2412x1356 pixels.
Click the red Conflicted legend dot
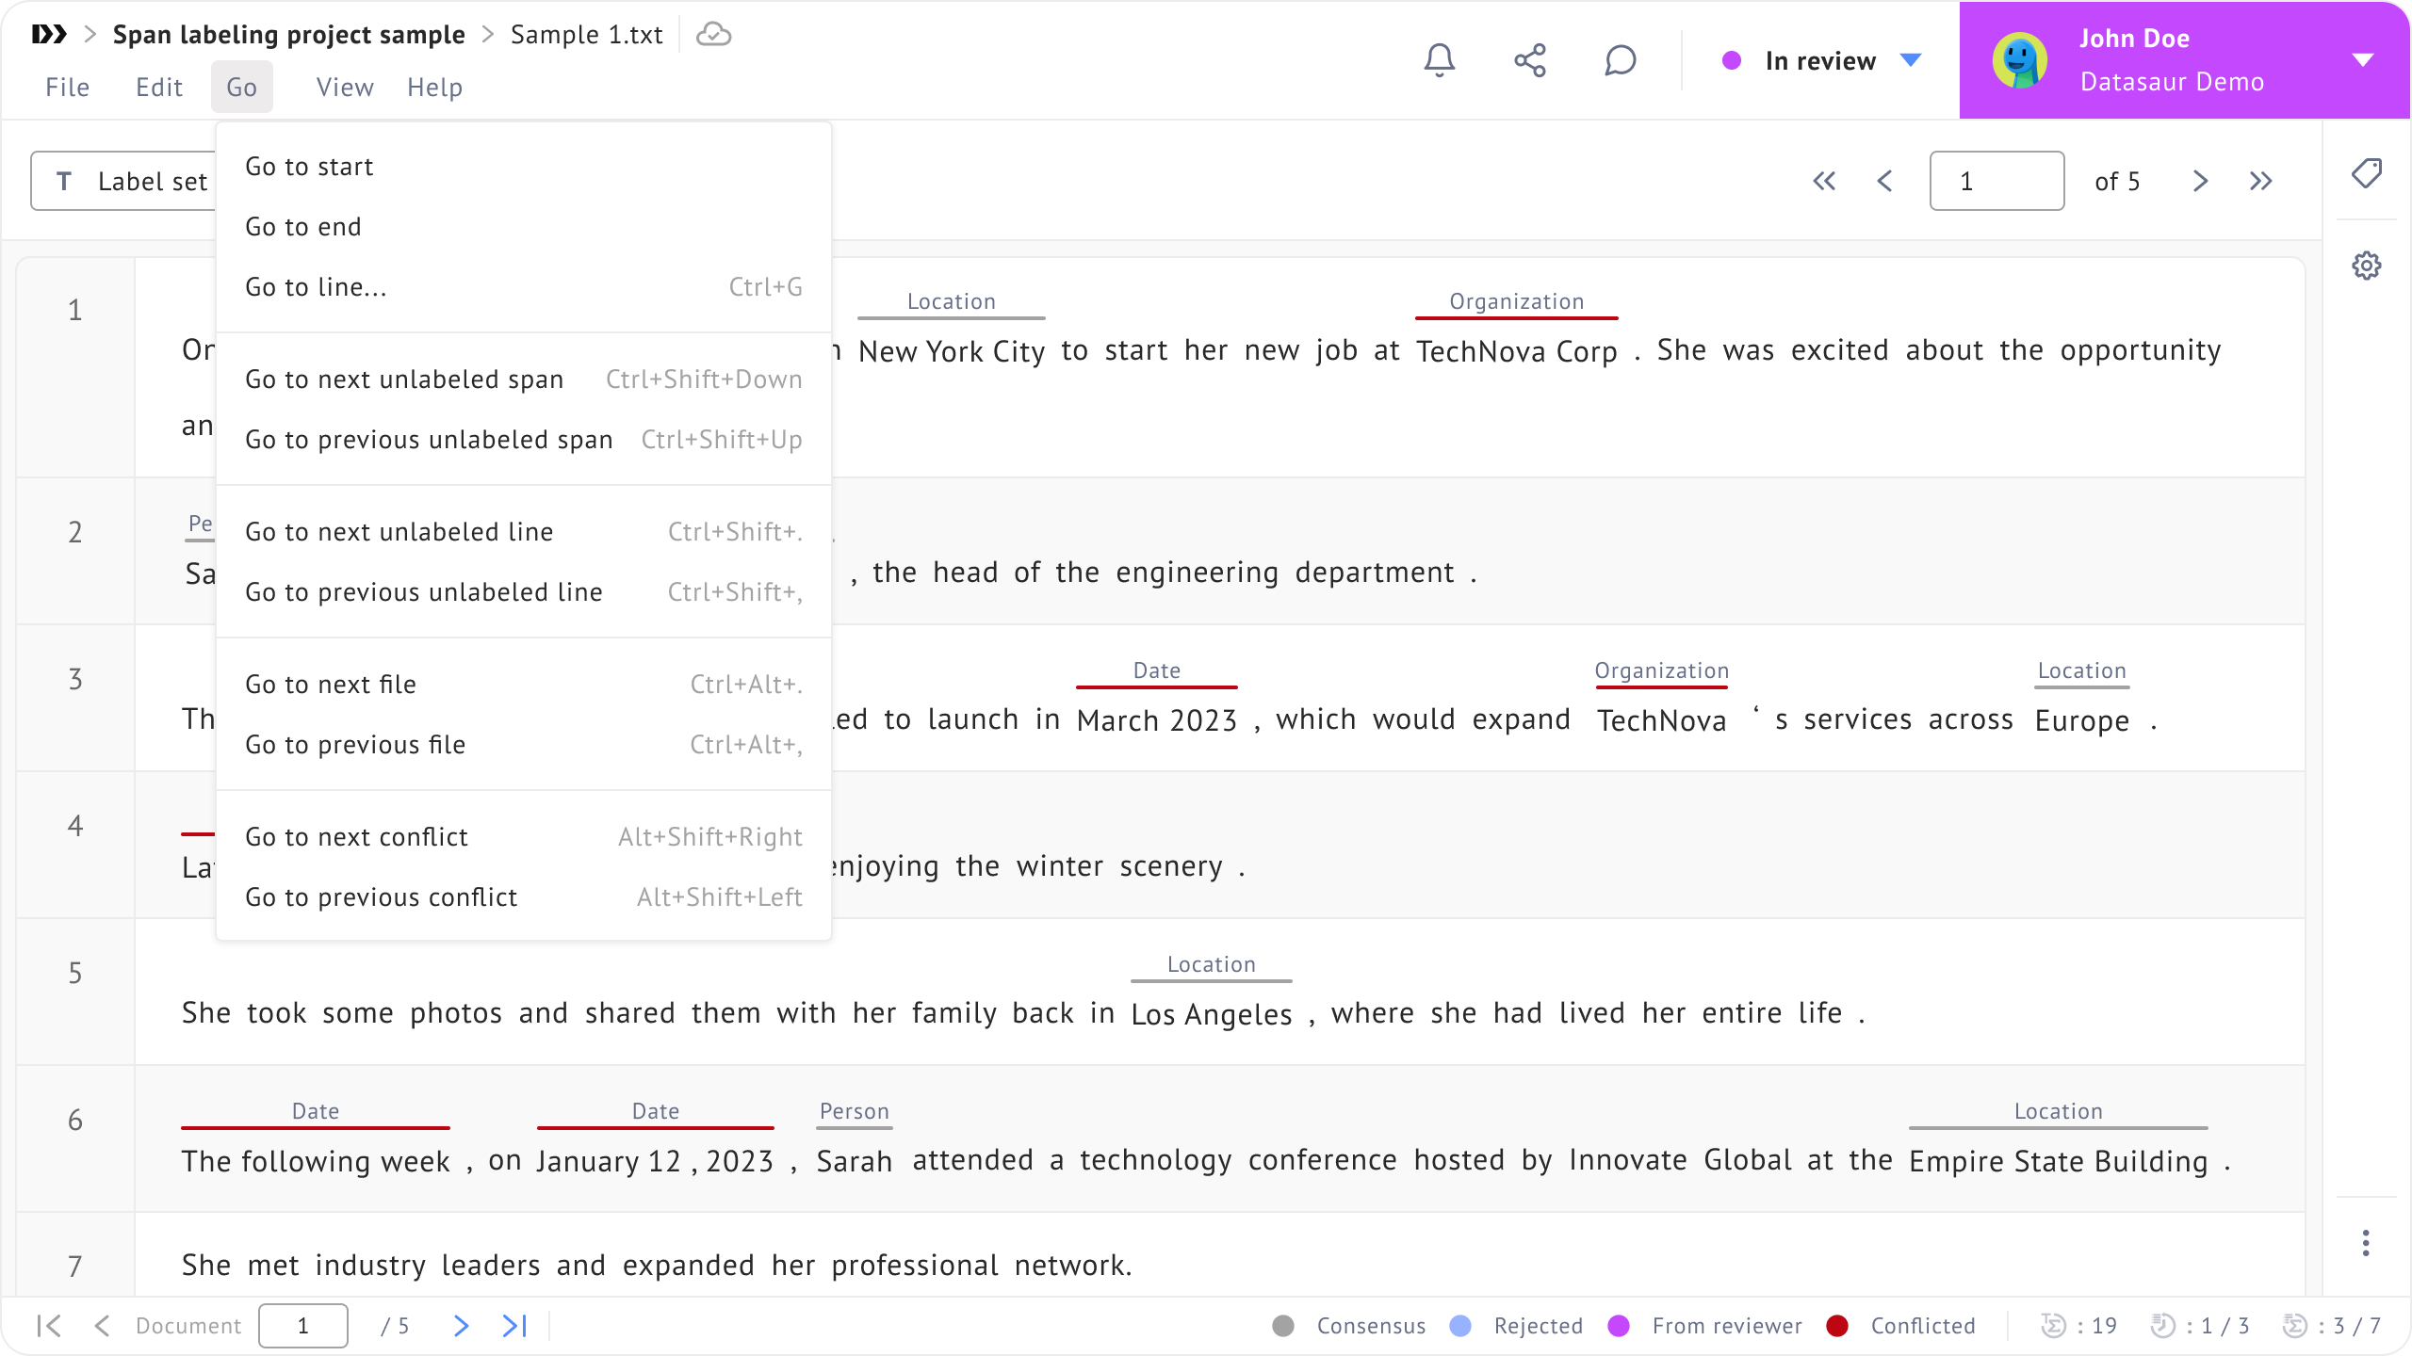tap(1837, 1326)
